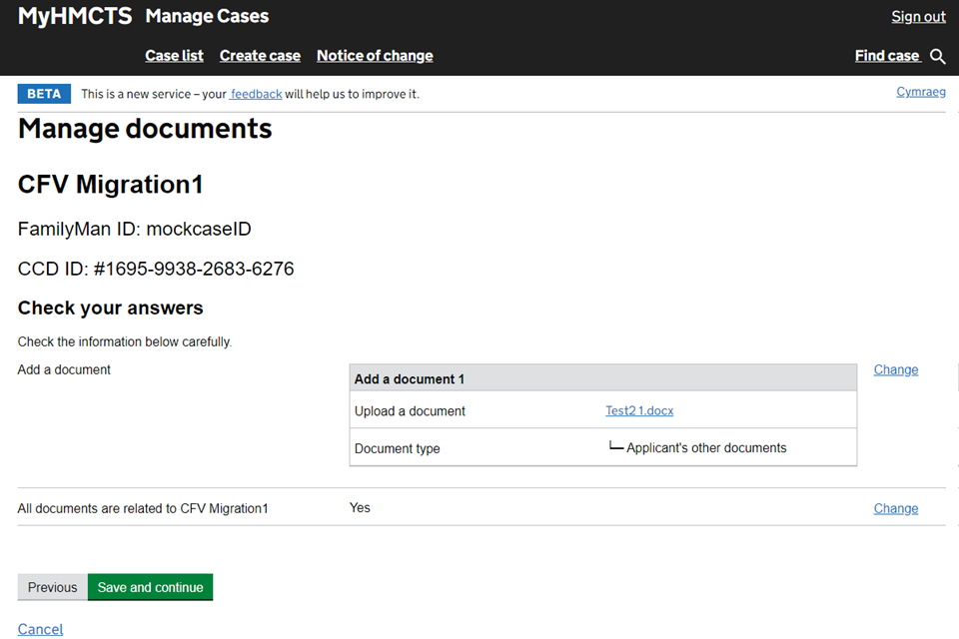The width and height of the screenshot is (959, 639).
Task: Cancel the manage documents event
Action: pos(40,629)
